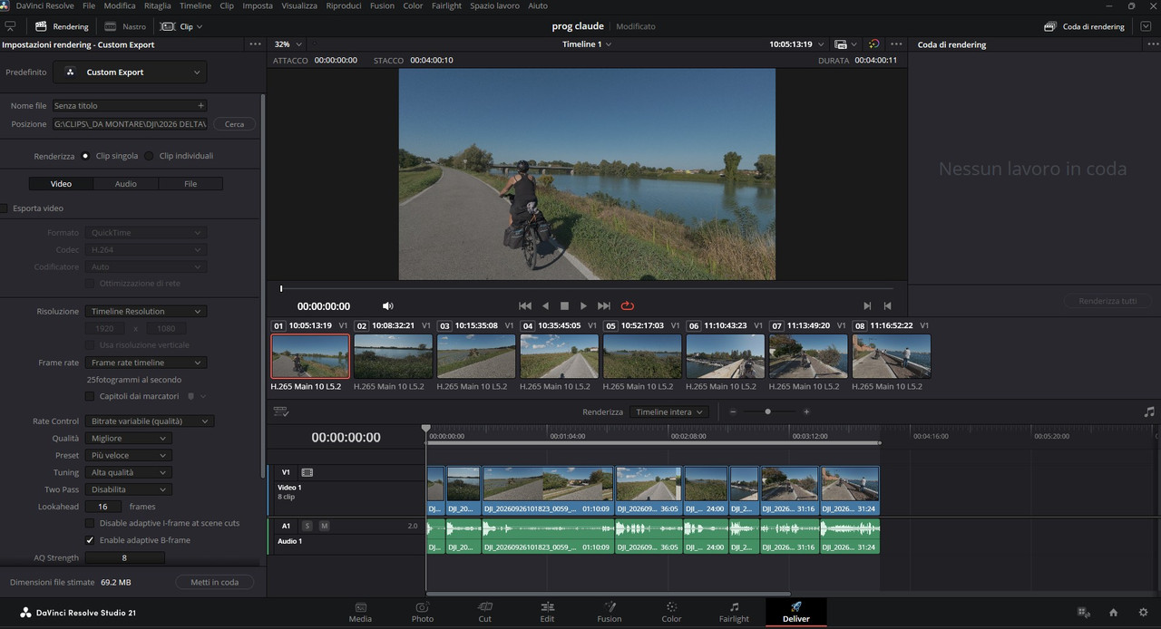Open the Cut page icon
1161x629 pixels.
(x=484, y=612)
